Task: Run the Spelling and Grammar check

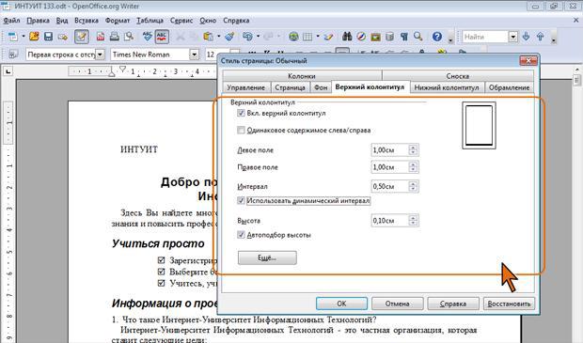Action: 148,37
